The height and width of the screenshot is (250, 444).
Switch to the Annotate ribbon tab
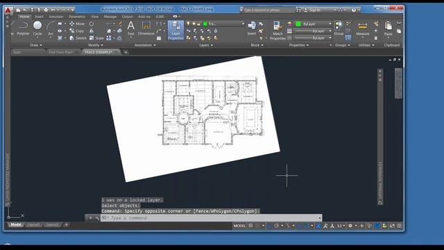click(x=56, y=17)
